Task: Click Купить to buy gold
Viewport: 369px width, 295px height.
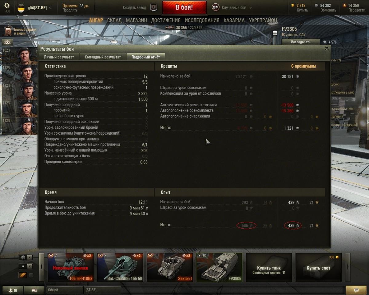Action: (x=302, y=10)
